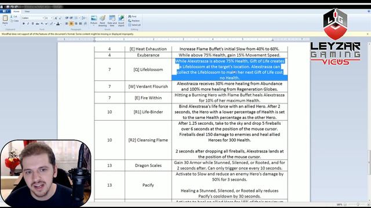Screen dimensions: 371x208
Task: Increase paragraph indent
Action: pyautogui.click(x=71, y=18)
